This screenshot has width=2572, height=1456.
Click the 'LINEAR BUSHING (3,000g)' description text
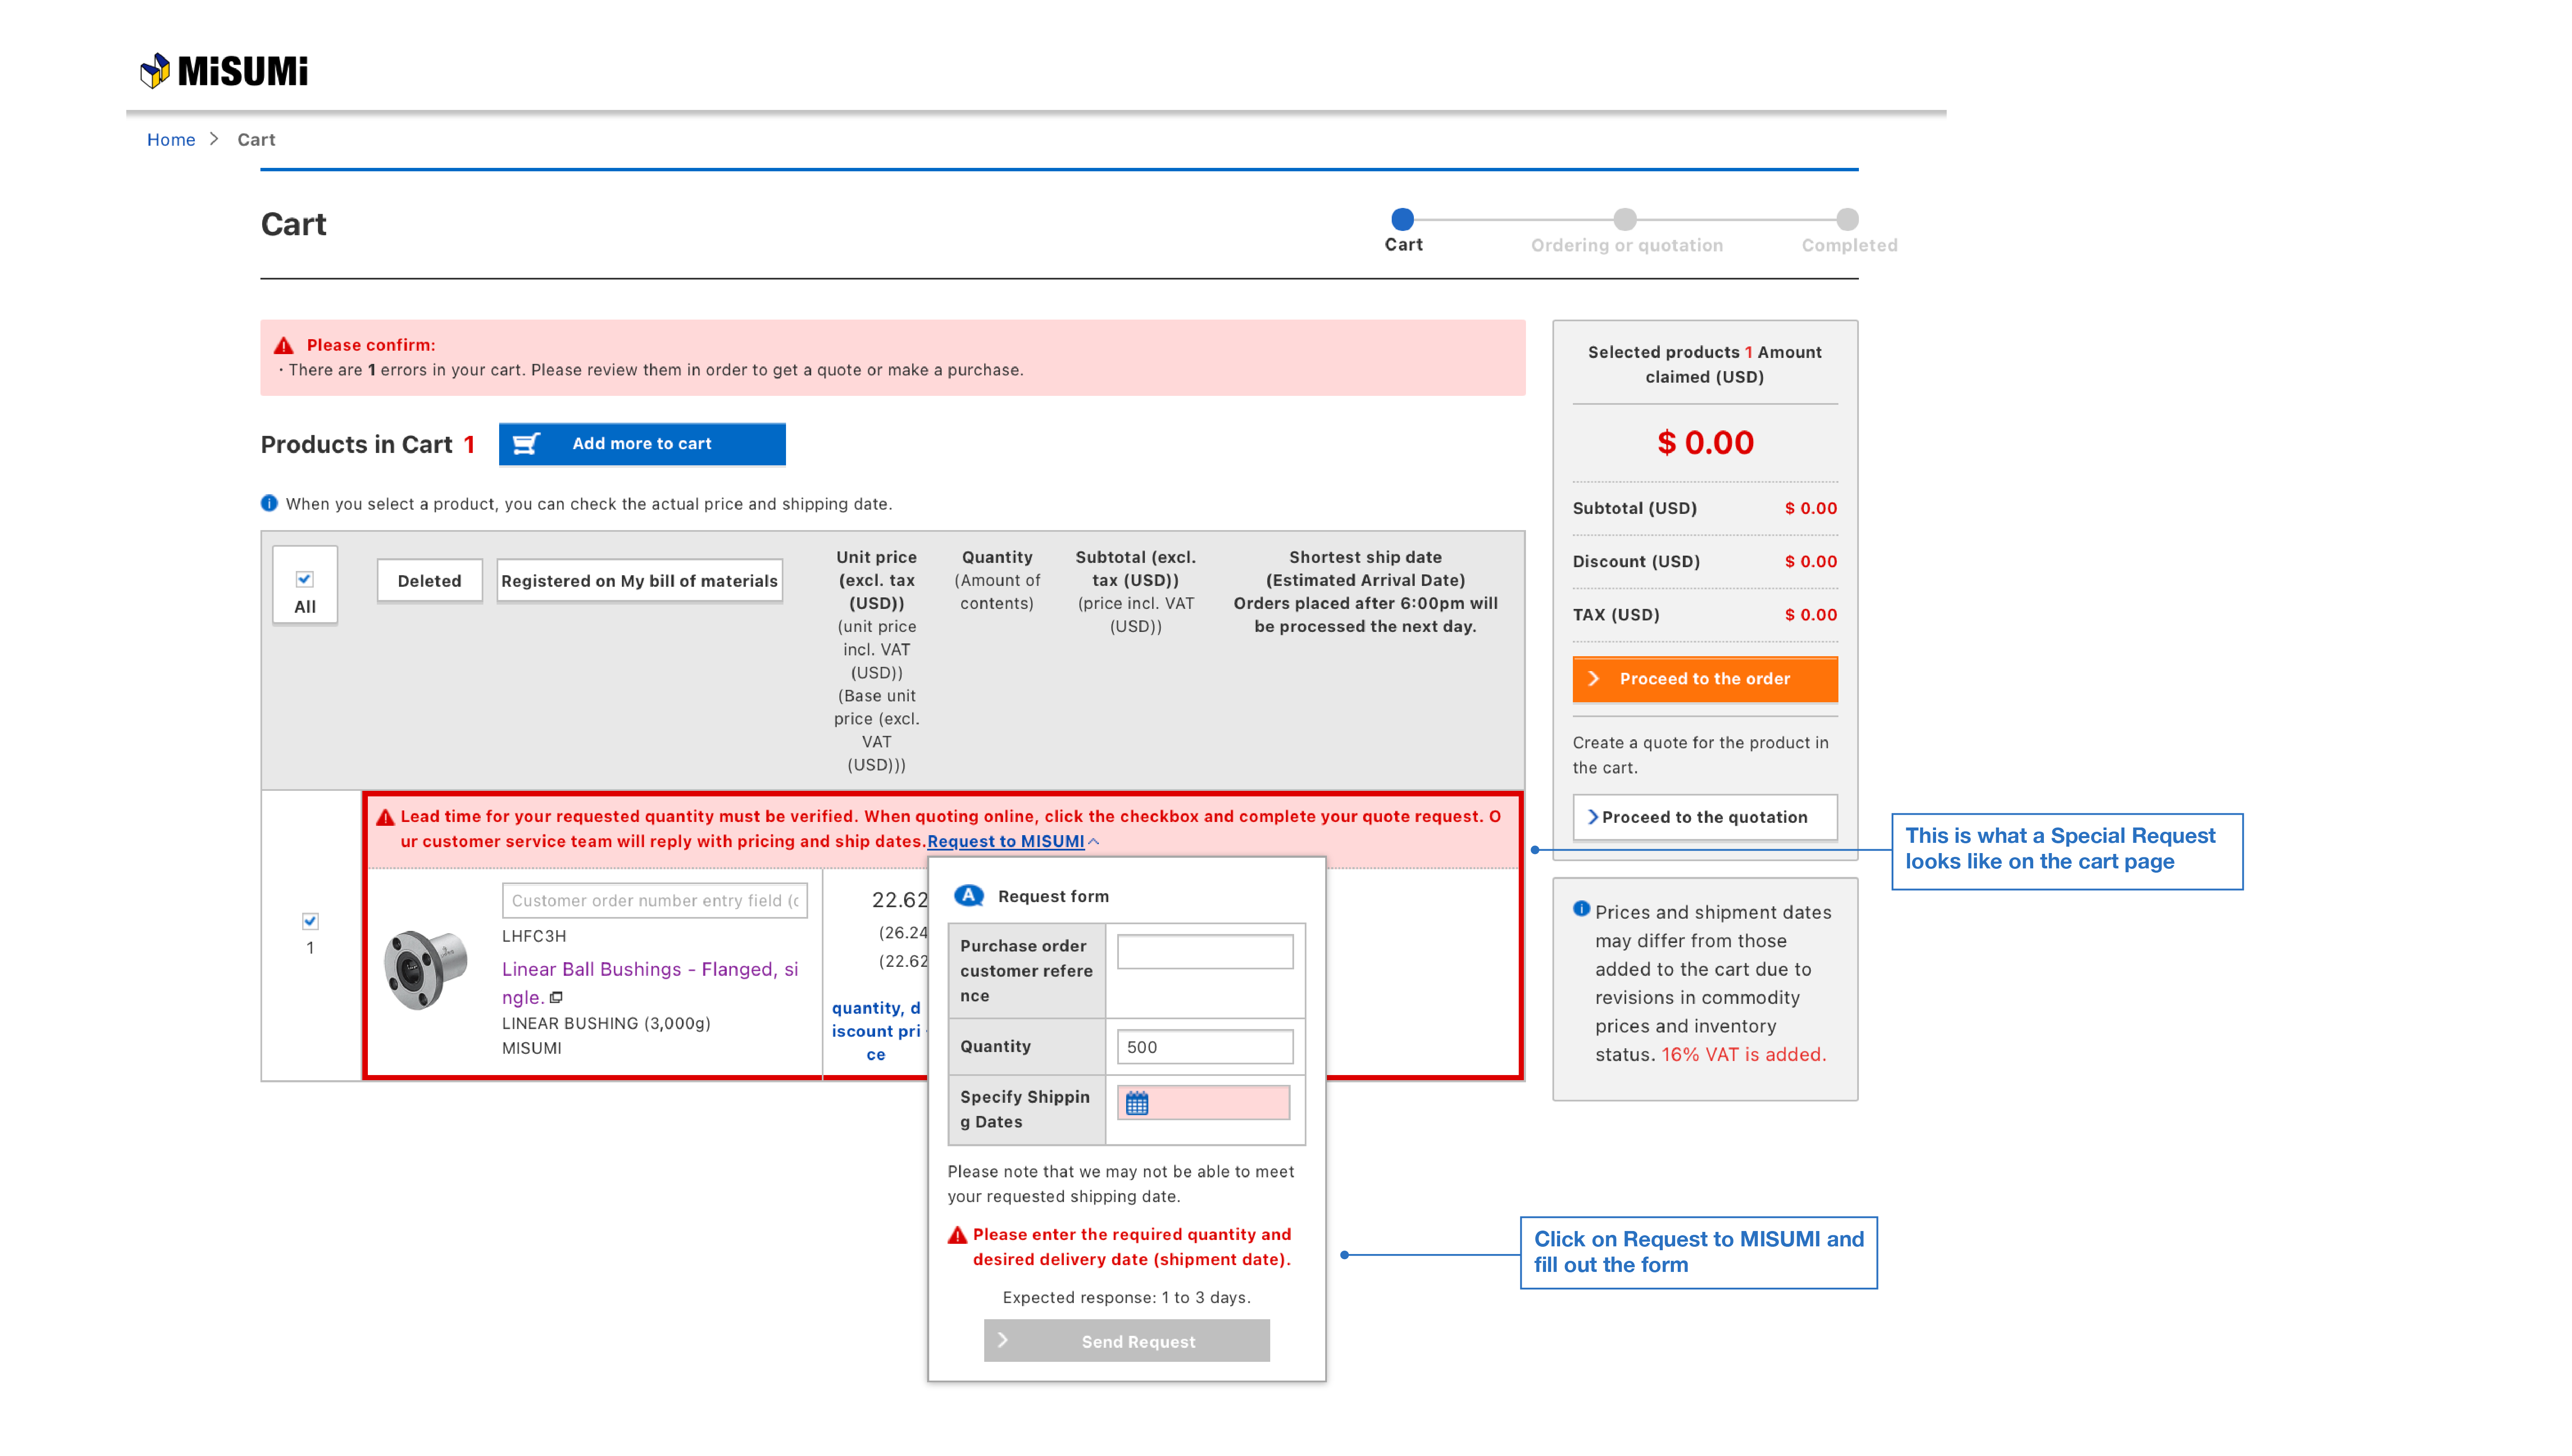coord(606,1023)
